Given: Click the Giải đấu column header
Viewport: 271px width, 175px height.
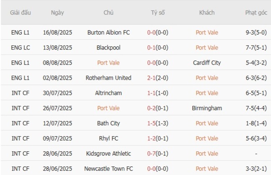Looking at the screenshot, I should tap(20, 12).
